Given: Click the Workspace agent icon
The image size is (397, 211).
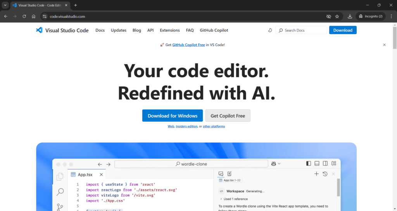Looking at the screenshot, I should click(x=221, y=191).
